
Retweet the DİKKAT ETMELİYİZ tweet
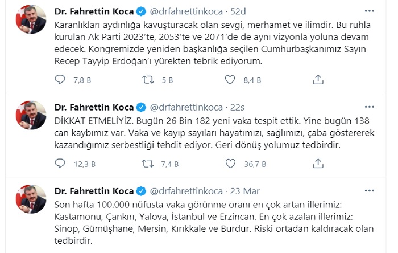[147, 164]
